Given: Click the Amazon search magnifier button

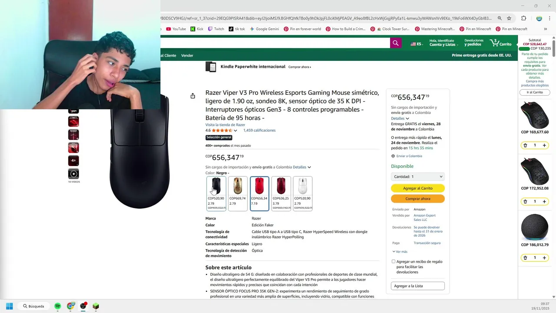Looking at the screenshot, I should tap(395, 43).
